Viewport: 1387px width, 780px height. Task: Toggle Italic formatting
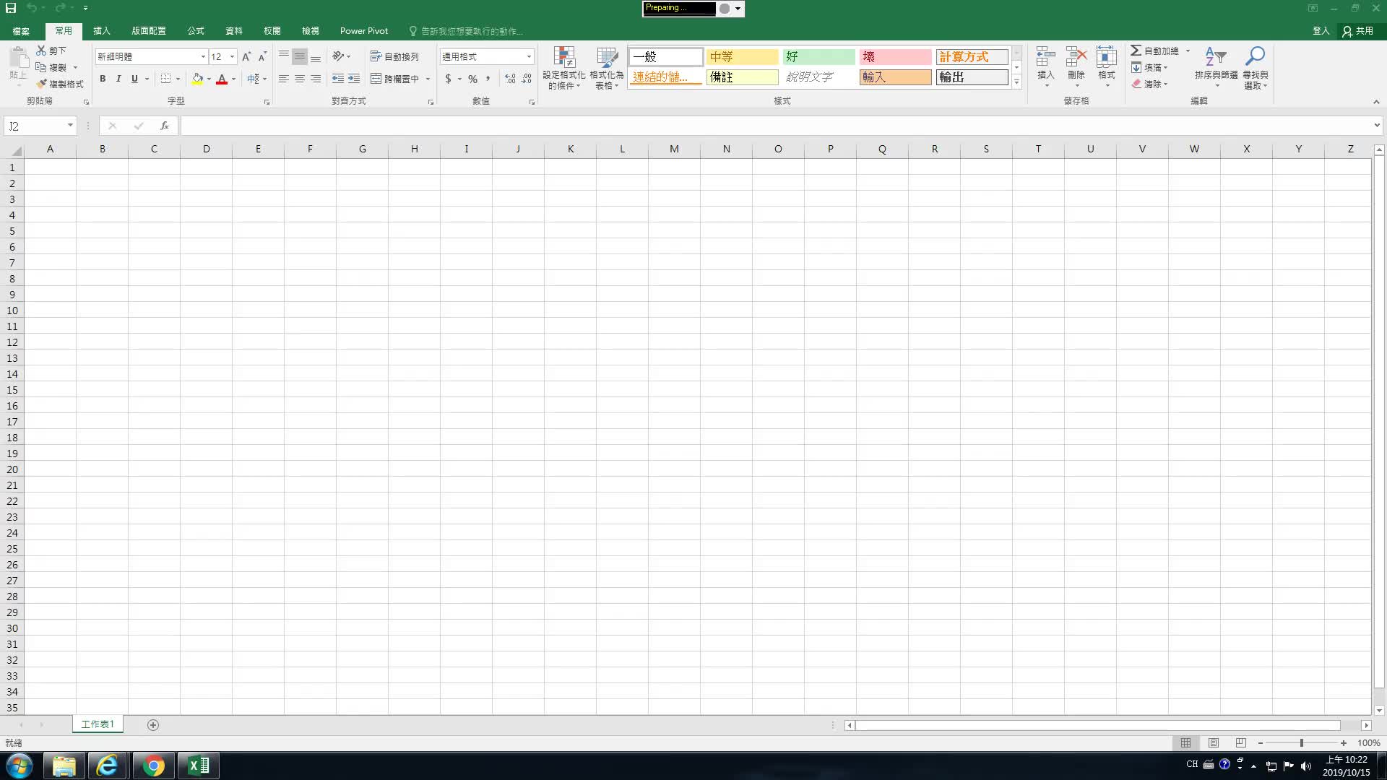pyautogui.click(x=118, y=79)
